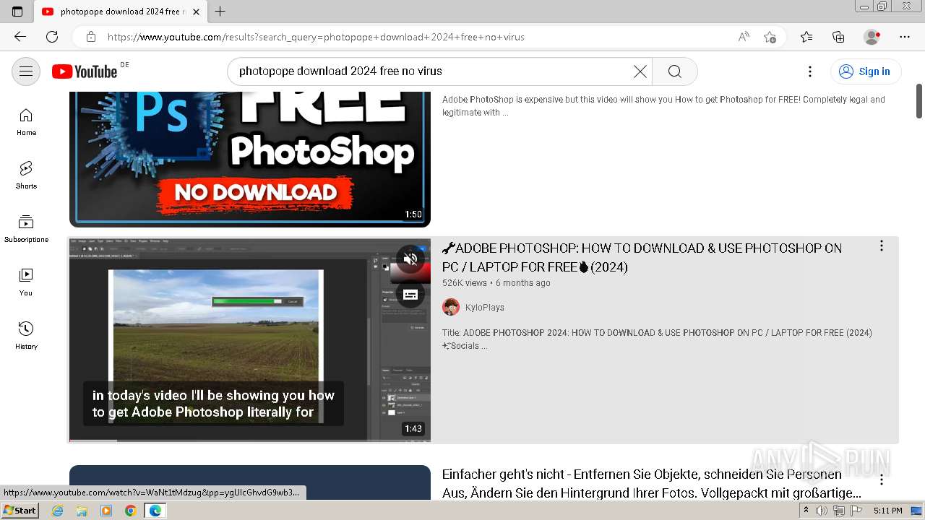Viewport: 925px width, 520px height.
Task: Open the Free PhotoShop No Download thumbnail
Action: (250, 160)
